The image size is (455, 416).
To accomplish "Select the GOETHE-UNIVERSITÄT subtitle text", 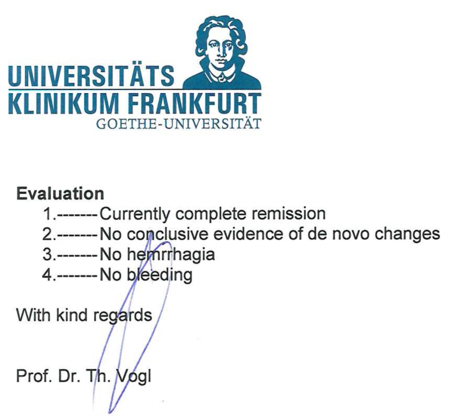I will (x=179, y=124).
